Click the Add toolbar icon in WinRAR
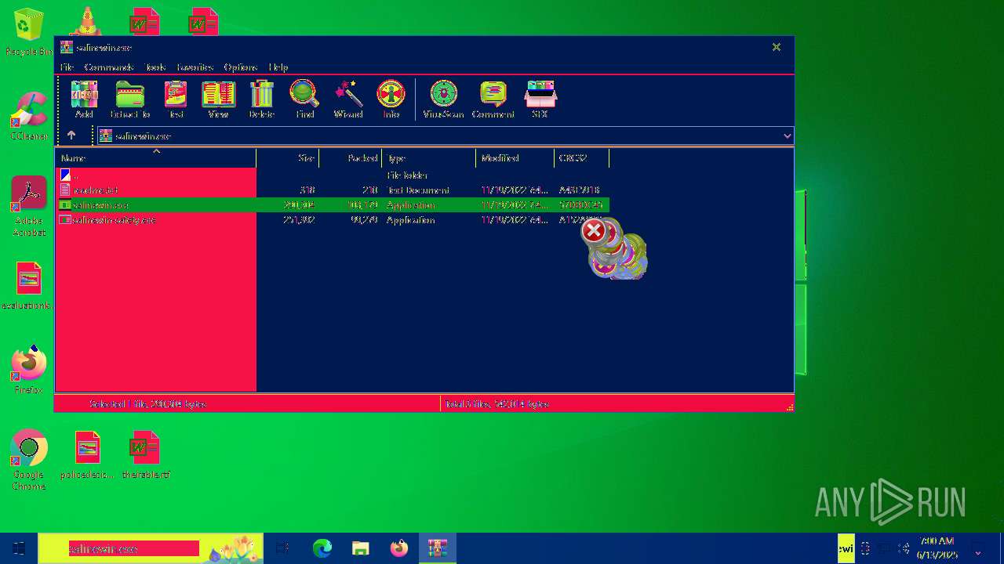1004x564 pixels. (84, 99)
